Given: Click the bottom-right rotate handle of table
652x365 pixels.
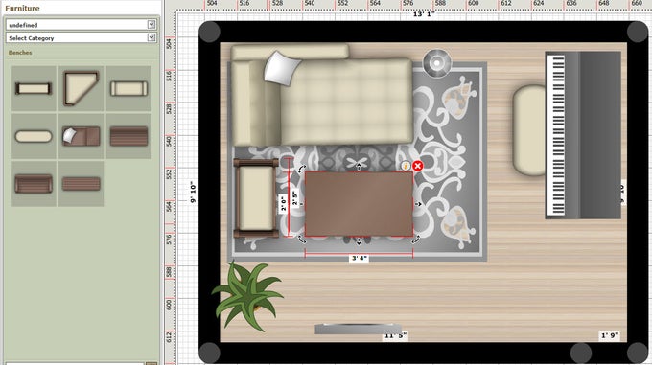Looking at the screenshot, I should 416,240.
